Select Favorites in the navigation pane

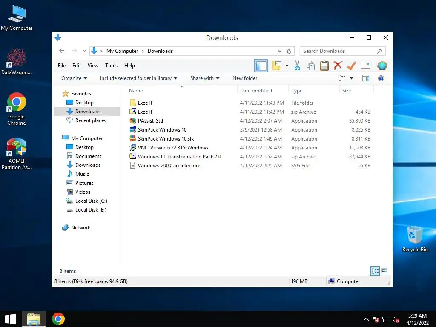pyautogui.click(x=81, y=94)
